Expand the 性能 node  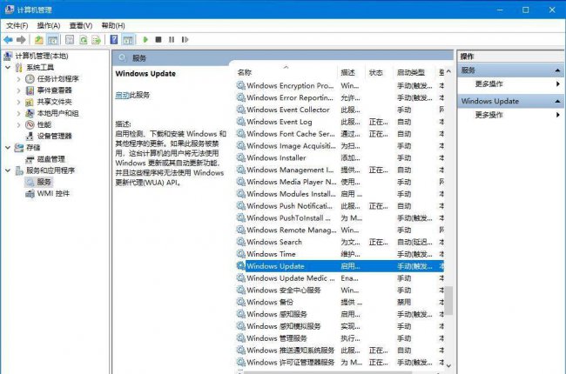[19, 124]
